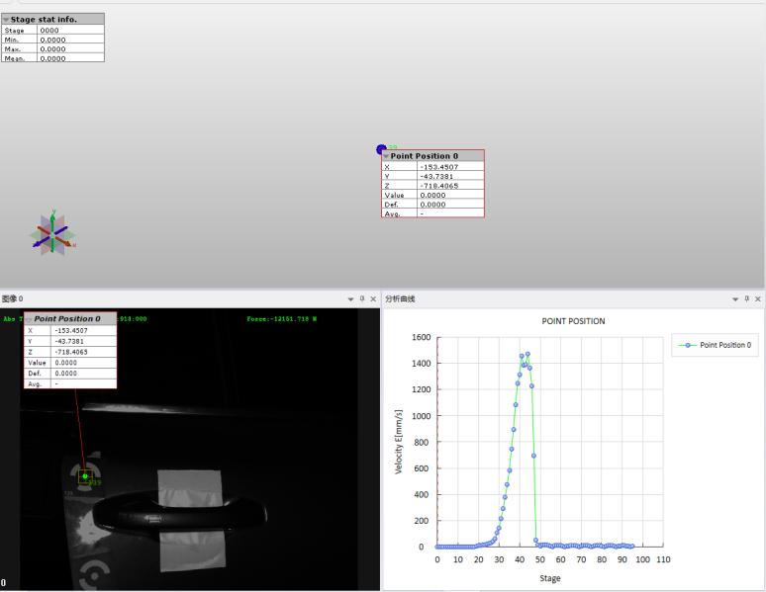Select the image 0 panel title
The image size is (766, 592).
[13, 298]
